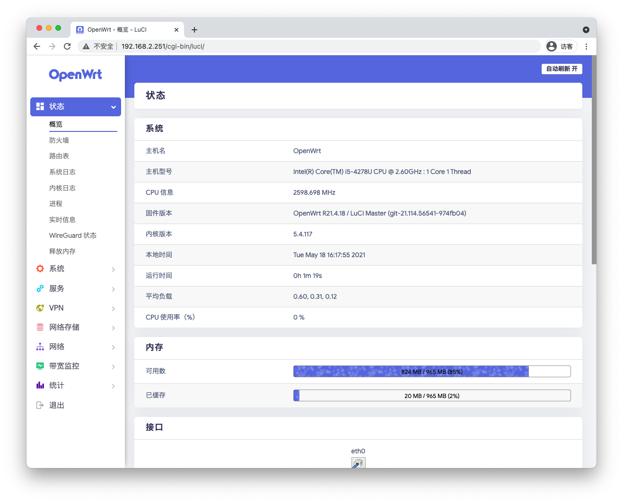Click the Network Storage database icon
Viewport: 623px width, 503px height.
40,327
